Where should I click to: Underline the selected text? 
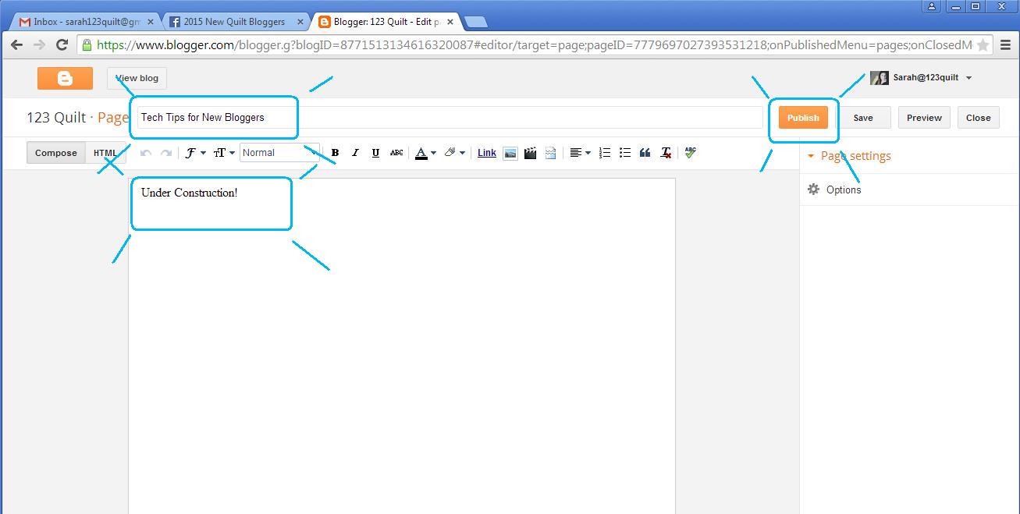coord(375,152)
